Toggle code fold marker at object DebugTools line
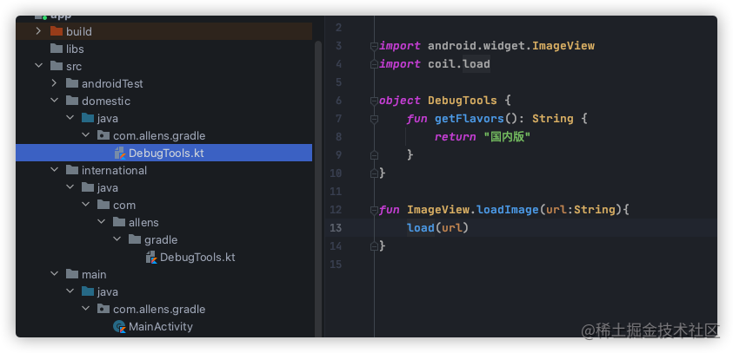733x353 pixels. point(374,101)
